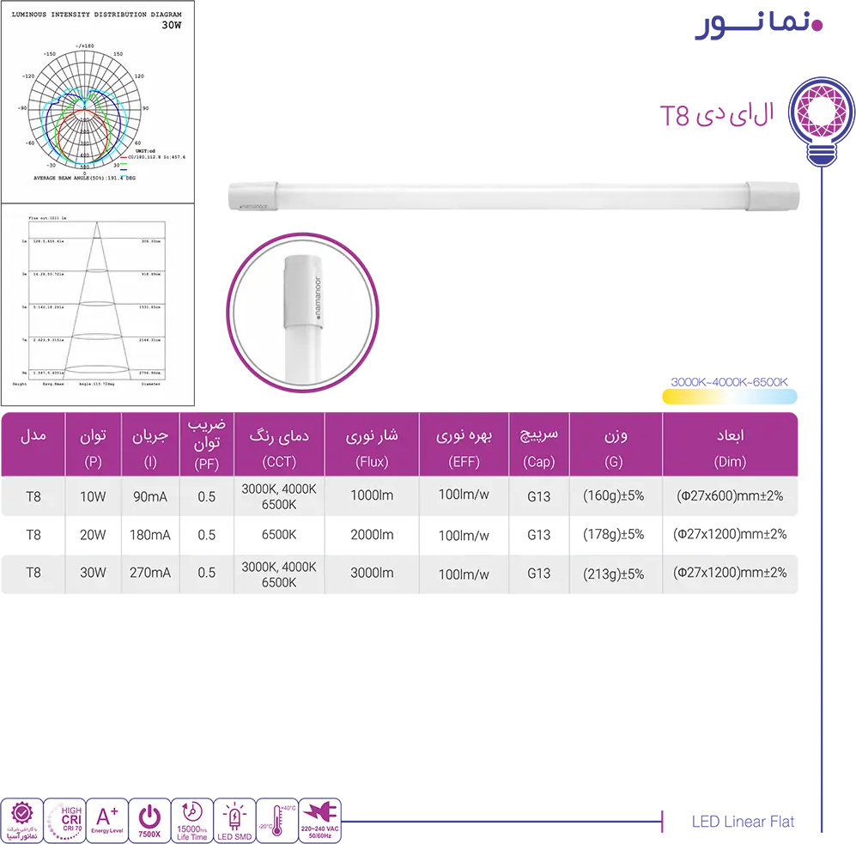Select the A+ Energy Level icon
Viewport: 856px width, 844px height.
click(107, 820)
